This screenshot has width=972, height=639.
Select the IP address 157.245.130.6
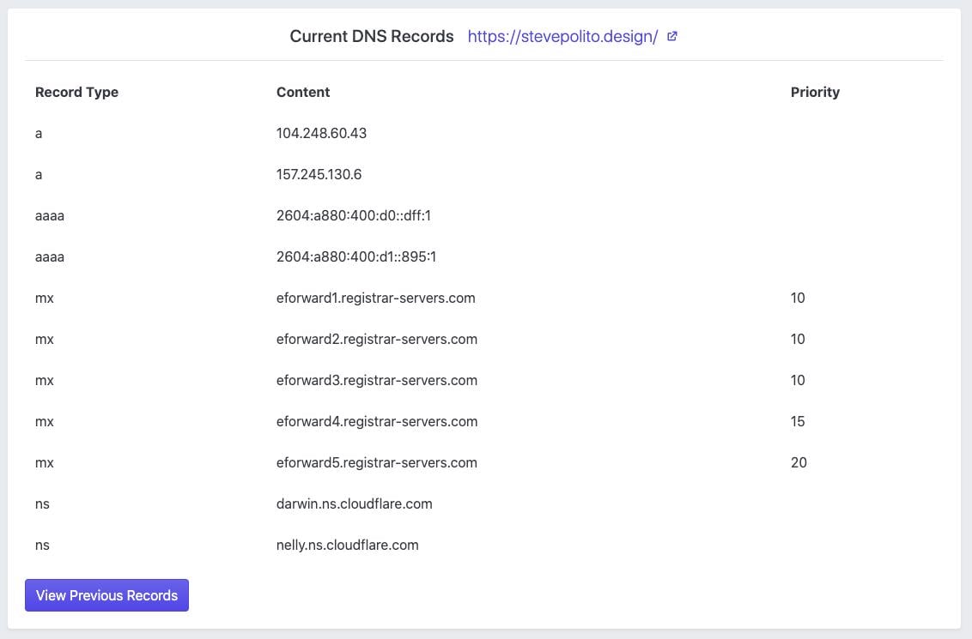click(x=319, y=174)
